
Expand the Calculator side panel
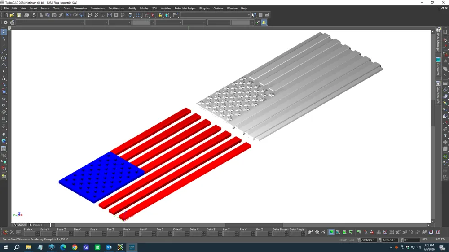438,67
